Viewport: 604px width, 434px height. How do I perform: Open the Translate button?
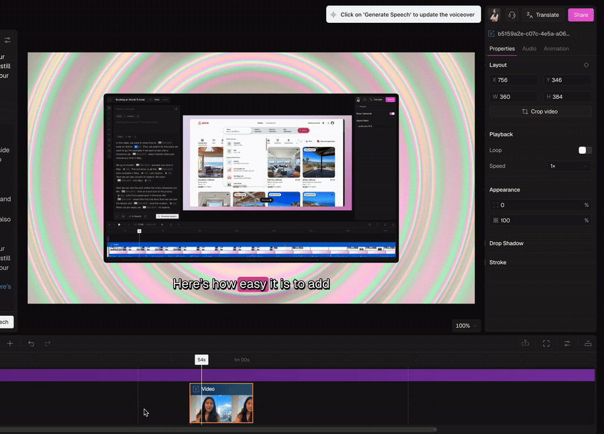click(x=543, y=15)
